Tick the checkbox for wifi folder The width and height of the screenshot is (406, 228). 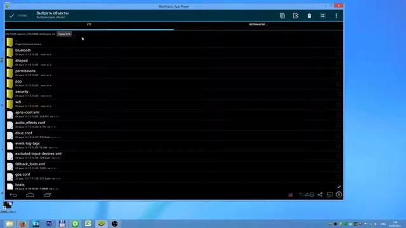pyautogui.click(x=339, y=104)
